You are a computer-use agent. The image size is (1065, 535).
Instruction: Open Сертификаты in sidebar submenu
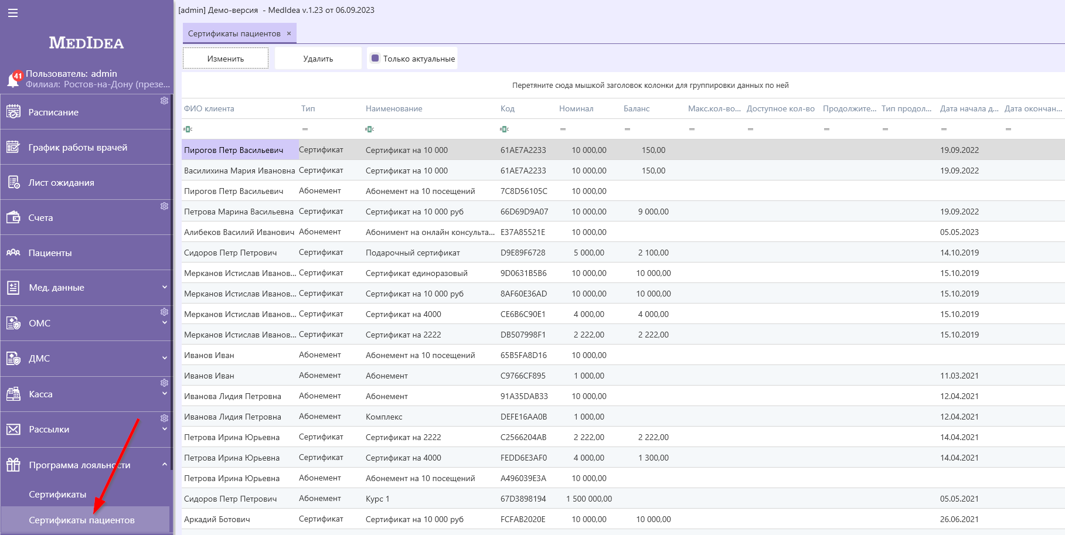tap(57, 495)
